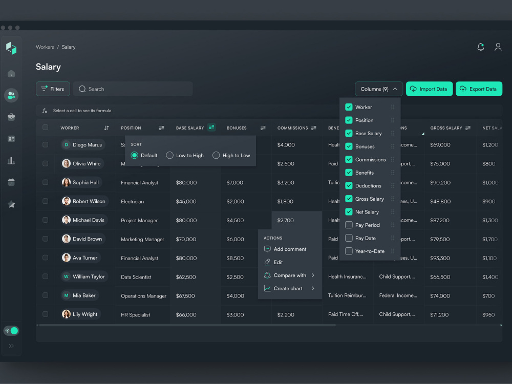The width and height of the screenshot is (512, 384).
Task: Click David Brown $70,000 base salary
Action: pyautogui.click(x=186, y=239)
